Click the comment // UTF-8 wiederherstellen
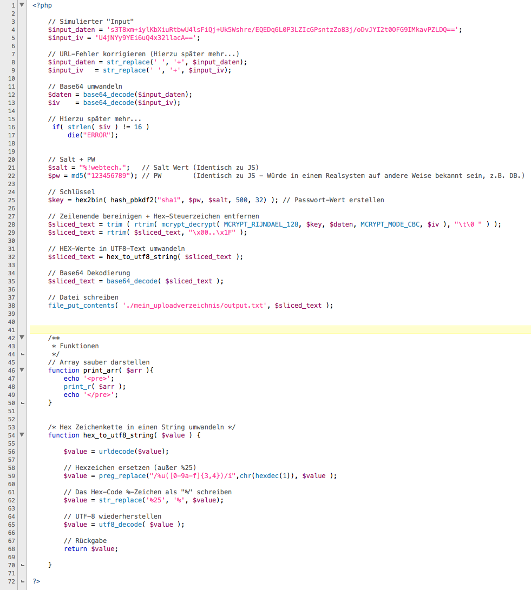Image resolution: width=531 pixels, height=590 pixels. click(113, 516)
